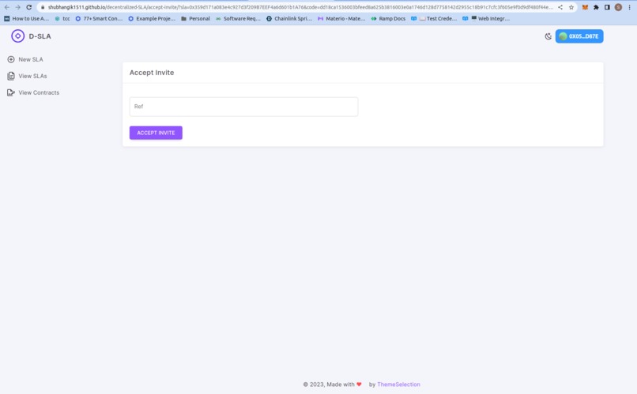Go back with browser back arrow
The height and width of the screenshot is (394, 637).
[7, 7]
